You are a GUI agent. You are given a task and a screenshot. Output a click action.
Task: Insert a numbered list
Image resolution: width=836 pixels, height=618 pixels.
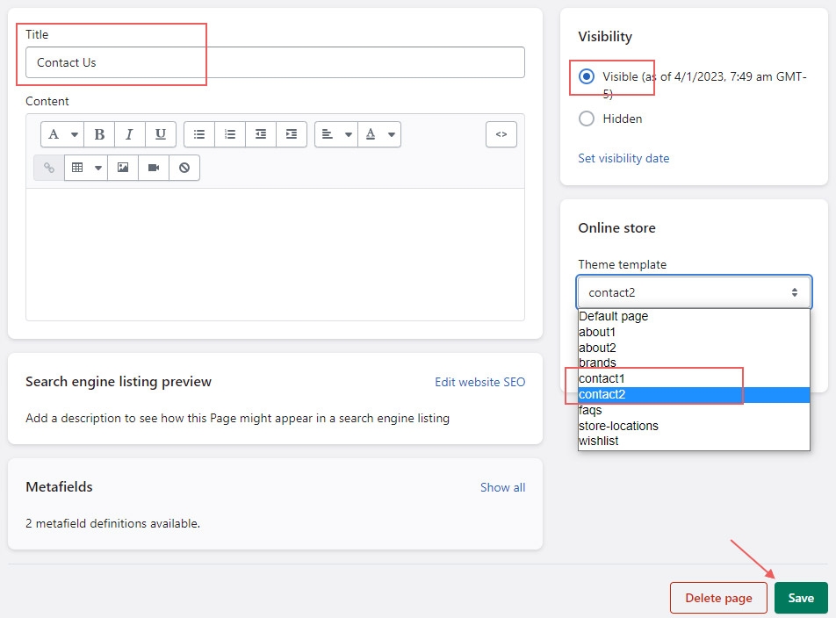230,134
